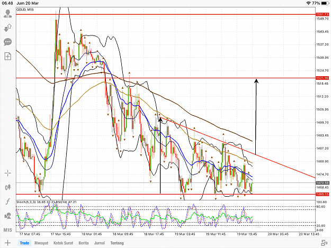Screen dimensions: 331x248
Task: Open the chat messages icon
Action: click(x=8, y=42)
